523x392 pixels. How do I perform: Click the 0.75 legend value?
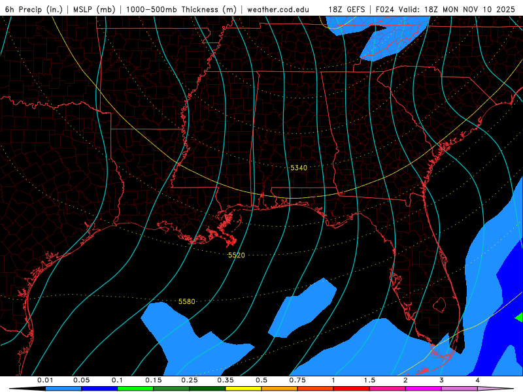297,380
